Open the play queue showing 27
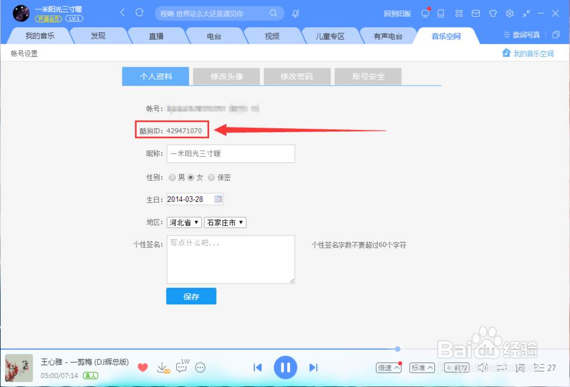The width and height of the screenshot is (570, 387). tap(544, 368)
